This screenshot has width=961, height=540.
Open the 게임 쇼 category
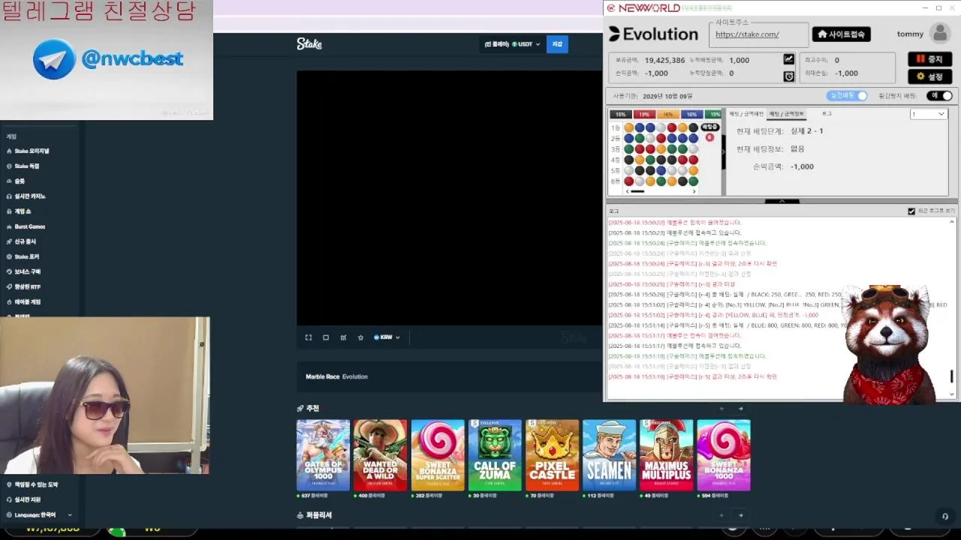pyautogui.click(x=19, y=211)
